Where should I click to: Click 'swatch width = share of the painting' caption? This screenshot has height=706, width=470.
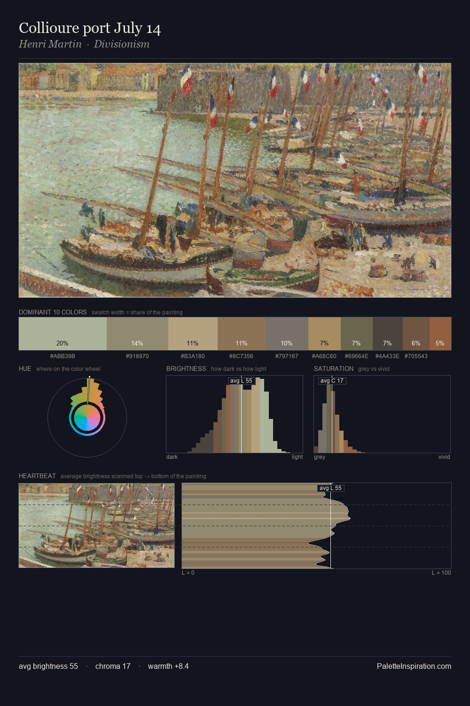[x=137, y=313]
